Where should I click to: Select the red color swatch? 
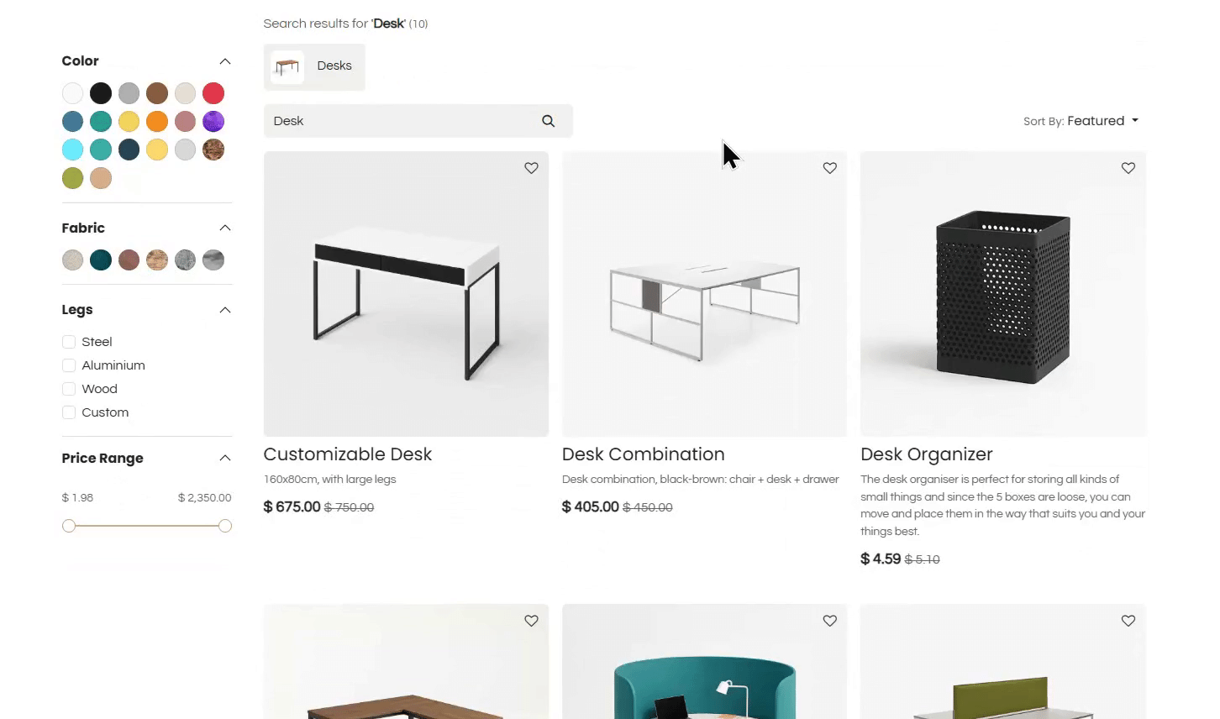click(213, 93)
